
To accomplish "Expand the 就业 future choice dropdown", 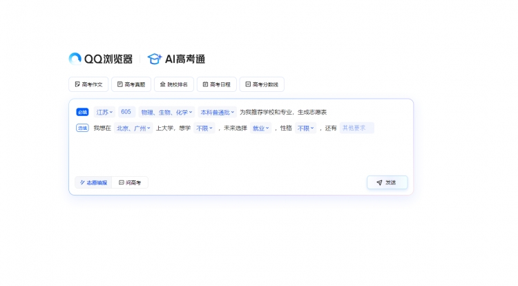I will coord(260,128).
